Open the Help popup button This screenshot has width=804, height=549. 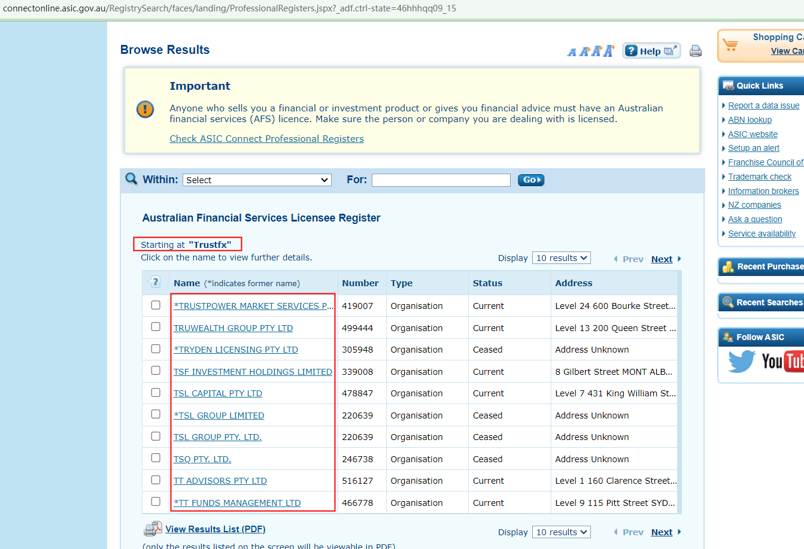651,51
